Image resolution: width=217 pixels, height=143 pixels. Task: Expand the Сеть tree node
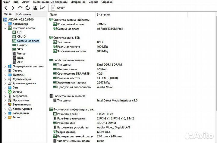5,88
